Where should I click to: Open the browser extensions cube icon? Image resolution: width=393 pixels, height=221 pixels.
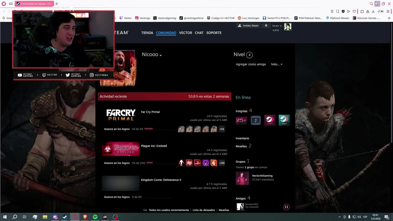pyautogui.click(x=362, y=11)
